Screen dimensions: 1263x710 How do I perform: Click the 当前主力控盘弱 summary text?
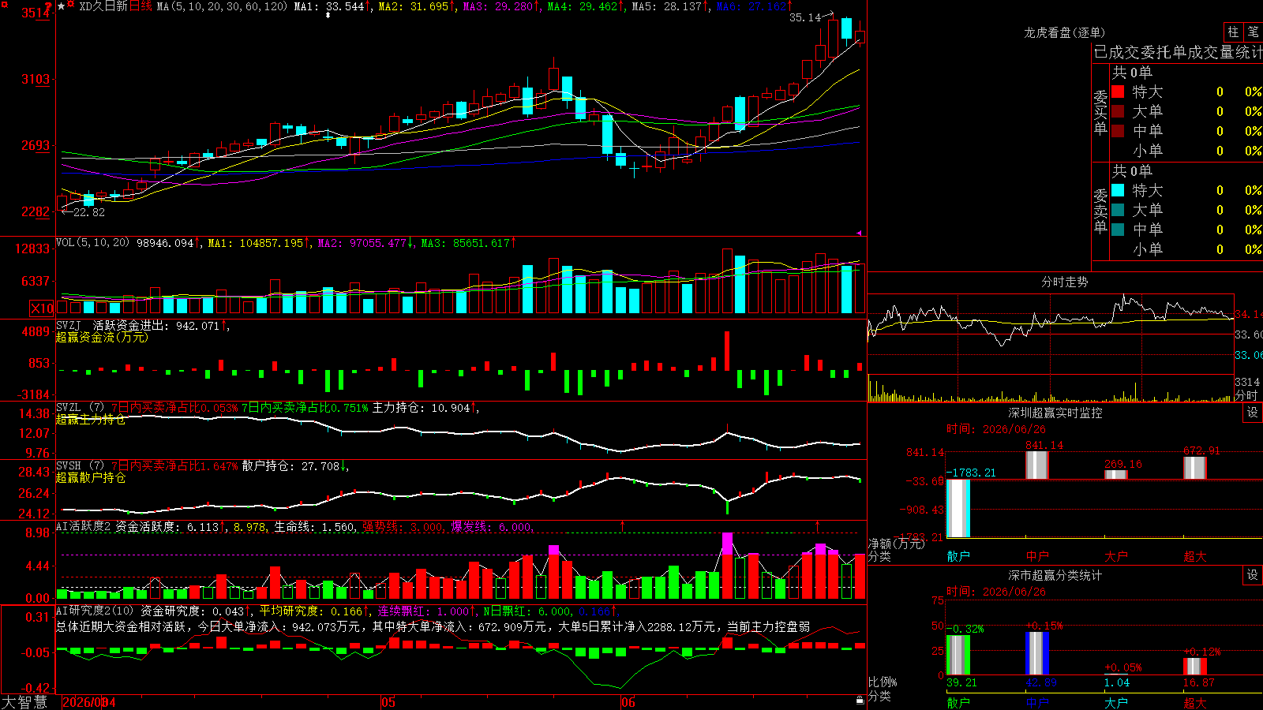point(768,626)
